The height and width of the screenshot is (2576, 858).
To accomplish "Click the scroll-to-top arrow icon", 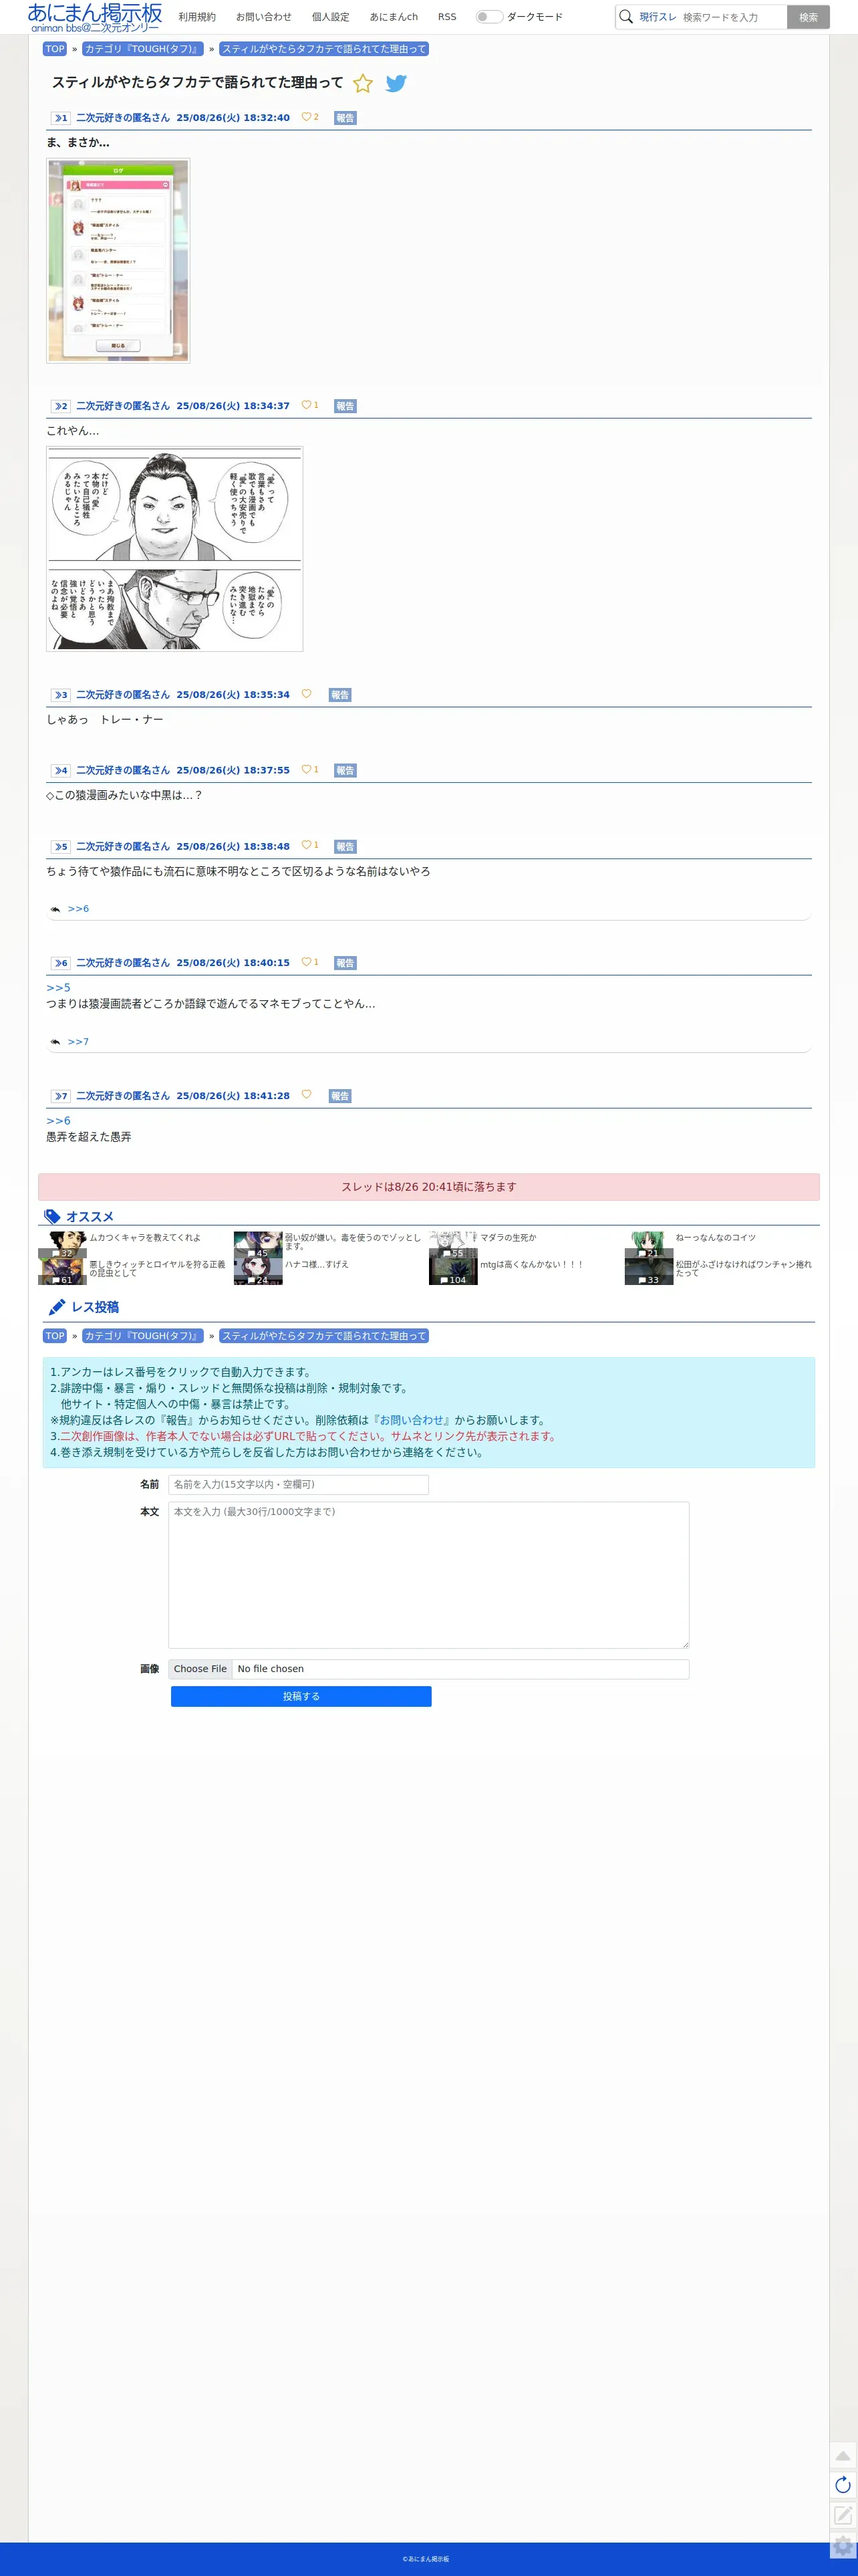I will pos(843,2455).
